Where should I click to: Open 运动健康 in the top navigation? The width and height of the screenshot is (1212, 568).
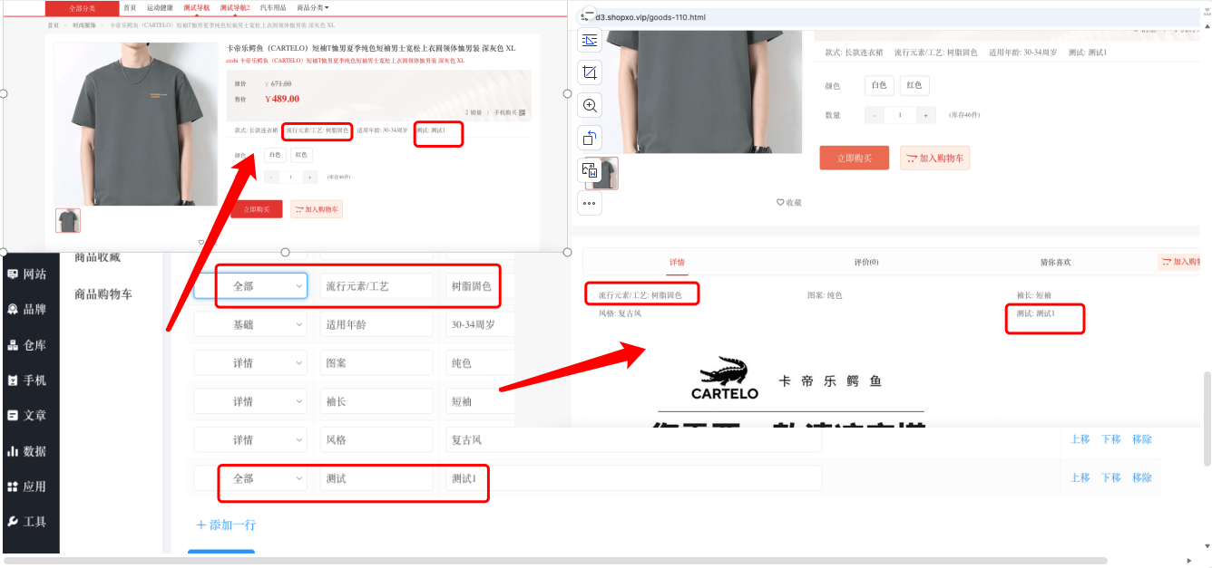point(160,8)
